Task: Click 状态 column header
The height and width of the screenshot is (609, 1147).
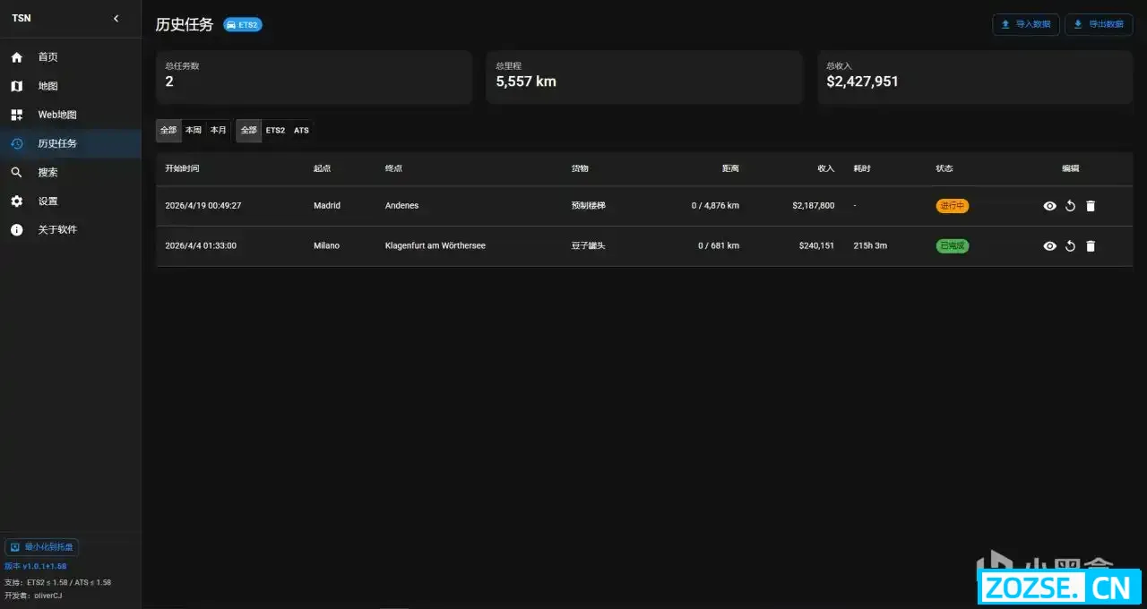Action: pyautogui.click(x=944, y=168)
